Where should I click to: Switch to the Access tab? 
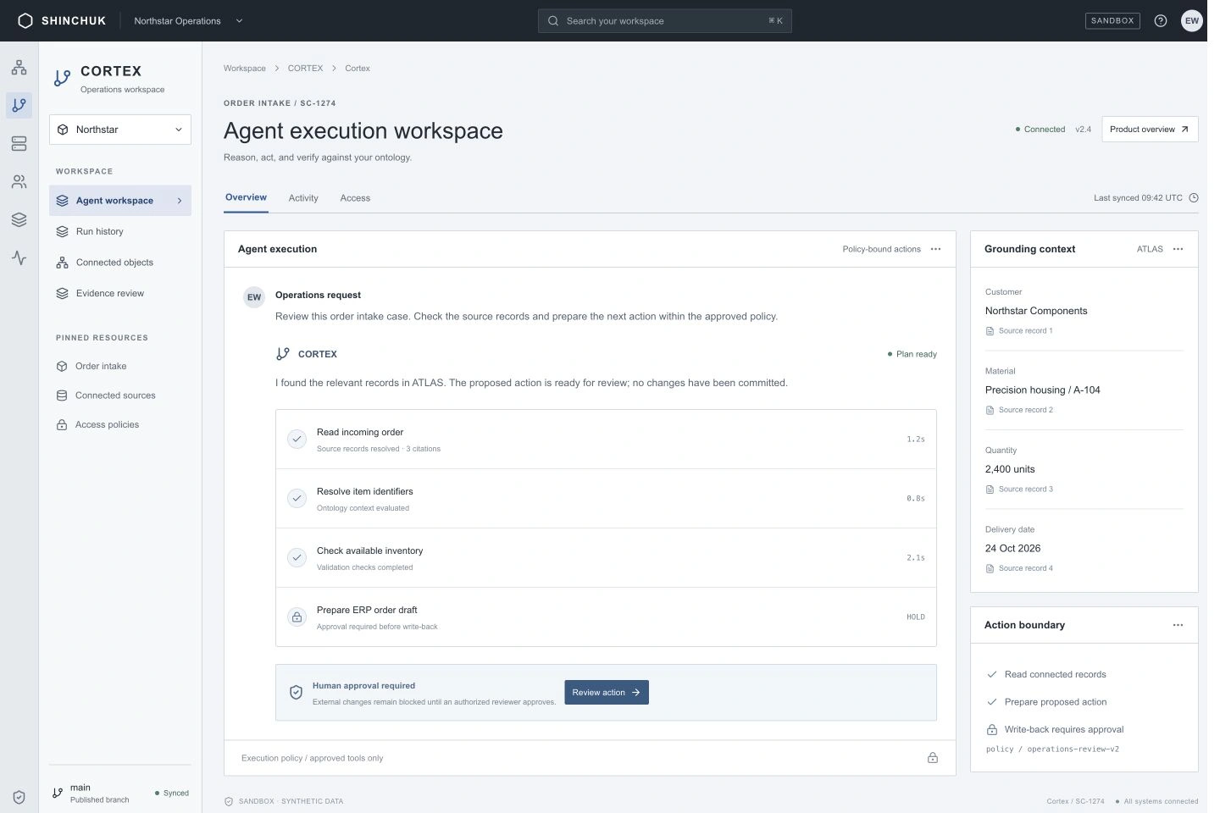pyautogui.click(x=355, y=198)
